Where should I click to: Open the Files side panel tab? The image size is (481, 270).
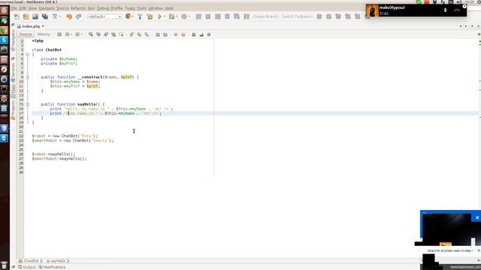(13, 91)
